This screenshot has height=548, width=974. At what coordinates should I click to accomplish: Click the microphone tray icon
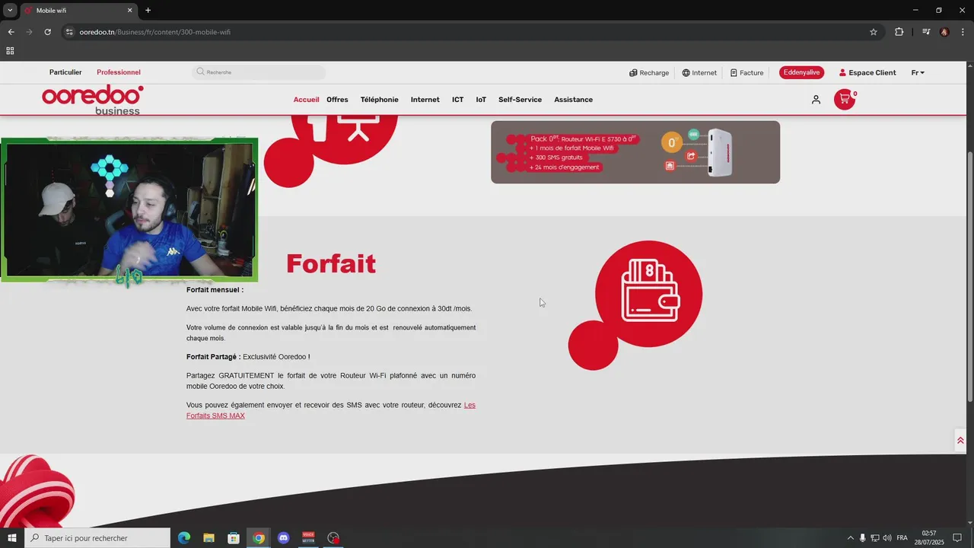pyautogui.click(x=862, y=538)
